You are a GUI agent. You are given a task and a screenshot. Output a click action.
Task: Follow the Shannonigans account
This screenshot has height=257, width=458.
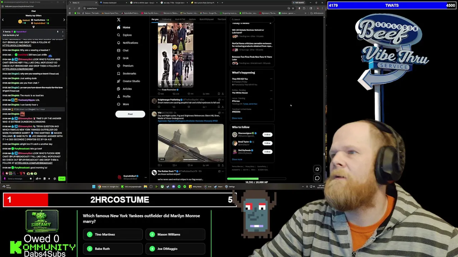coord(267,135)
